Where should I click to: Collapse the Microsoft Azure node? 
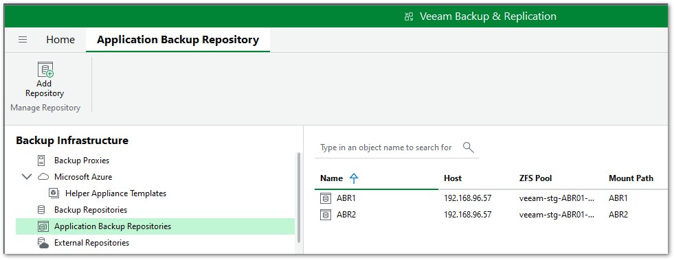27,177
